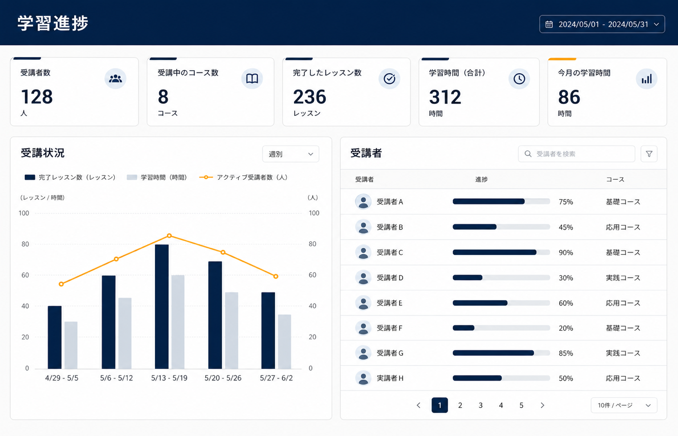Click the 受講者 C name link
Image resolution: width=678 pixels, height=436 pixels.
[390, 252]
